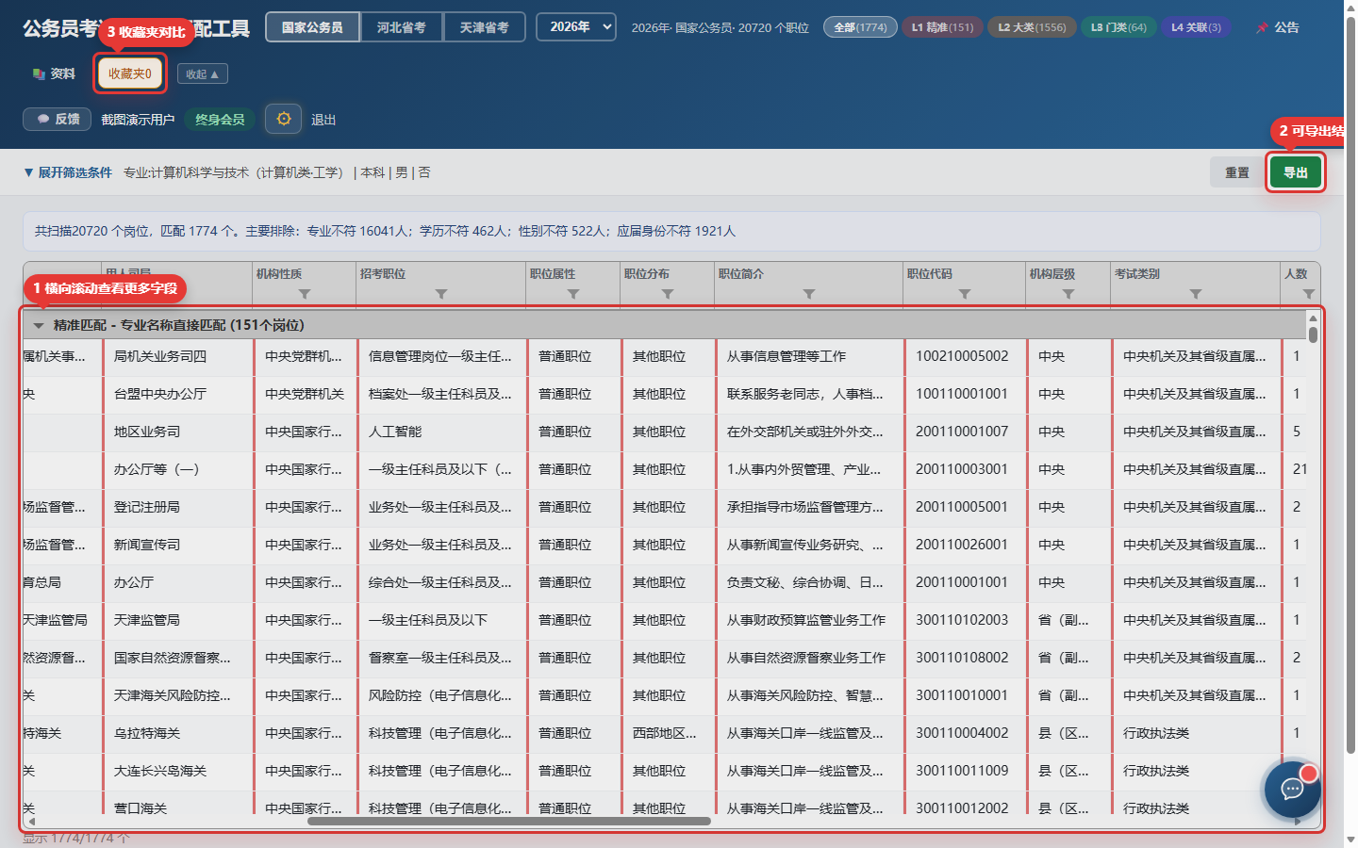Viewport: 1358px width, 848px height.
Task: Open the 资料 materials icon link
Action: (54, 73)
